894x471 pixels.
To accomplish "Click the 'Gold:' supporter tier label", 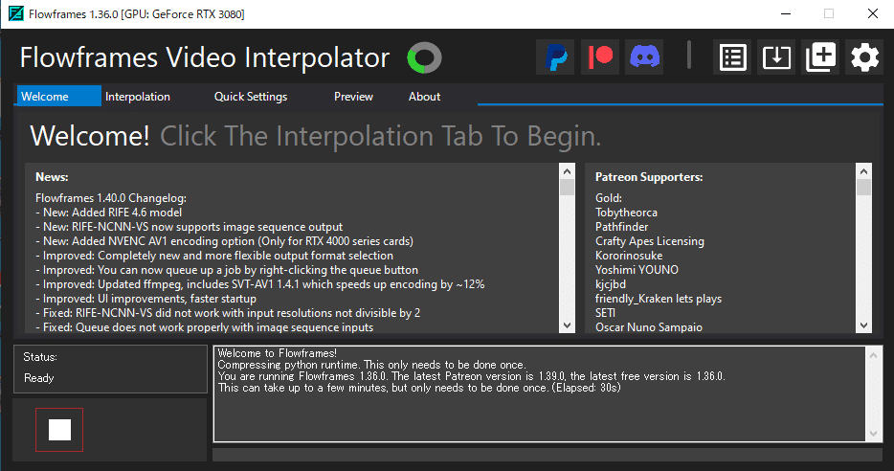I will pyautogui.click(x=609, y=198).
